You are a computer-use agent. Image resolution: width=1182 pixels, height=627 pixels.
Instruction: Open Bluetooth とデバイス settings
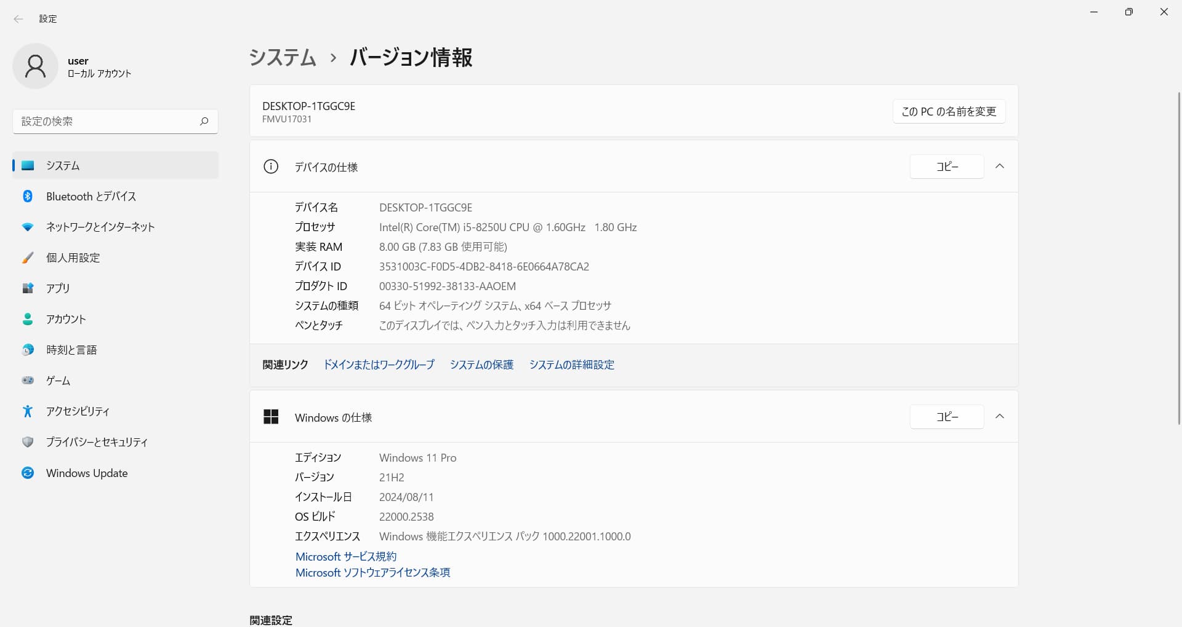coord(116,196)
